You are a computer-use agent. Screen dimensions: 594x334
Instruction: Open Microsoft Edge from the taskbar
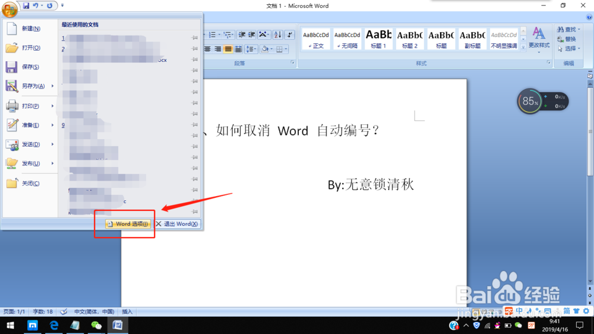tap(54, 325)
